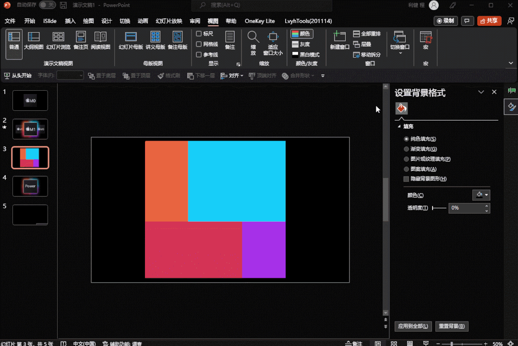Check Hide background graphics (隐藏背景图形)

(x=406, y=179)
